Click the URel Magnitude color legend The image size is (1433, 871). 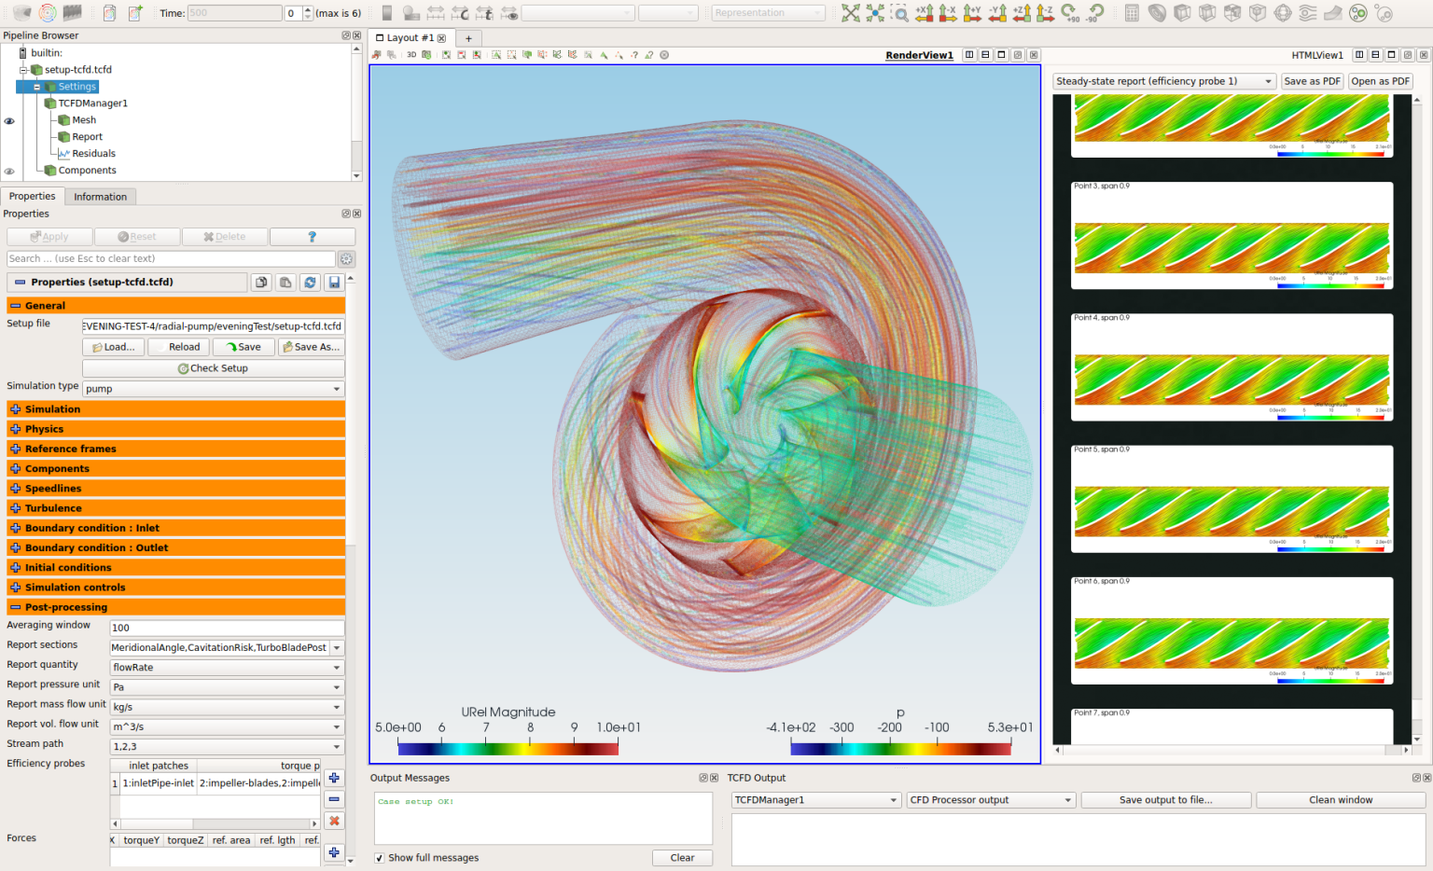pos(508,746)
